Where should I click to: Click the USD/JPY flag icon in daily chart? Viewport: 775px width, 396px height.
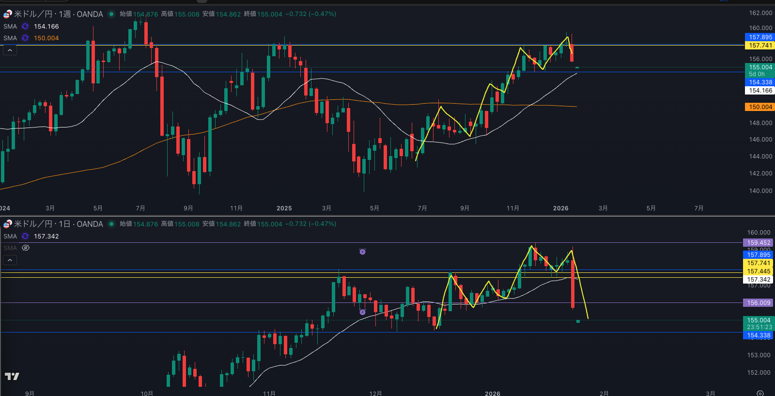8,224
